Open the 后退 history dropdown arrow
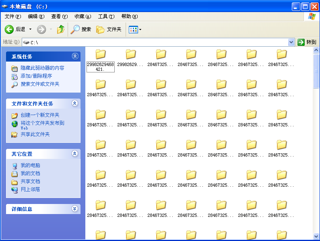Image resolution: width=320 pixels, height=241 pixels. [x=31, y=29]
